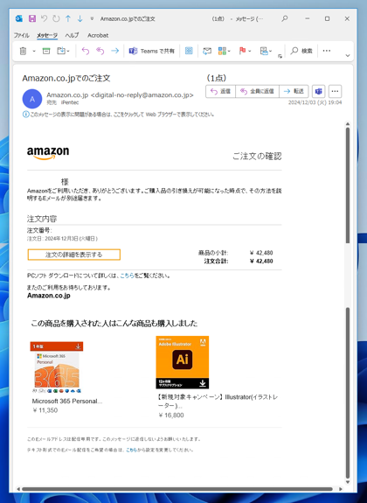The height and width of the screenshot is (503, 367).
Task: Open the red Follow Up flag dropdown
Action: pos(245,51)
